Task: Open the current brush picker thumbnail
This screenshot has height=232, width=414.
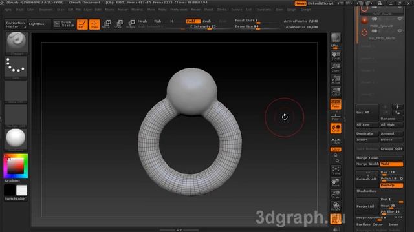Action: click(x=16, y=42)
